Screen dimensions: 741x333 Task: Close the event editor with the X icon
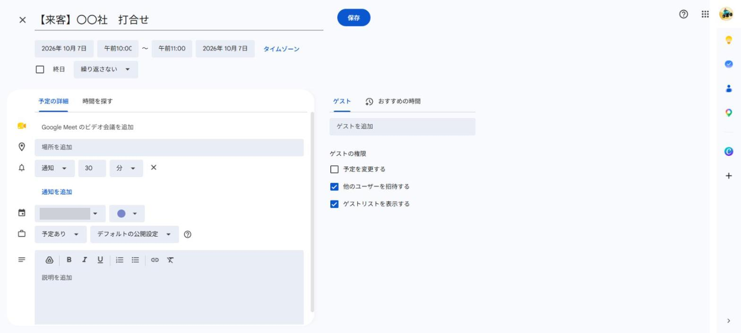tap(22, 20)
